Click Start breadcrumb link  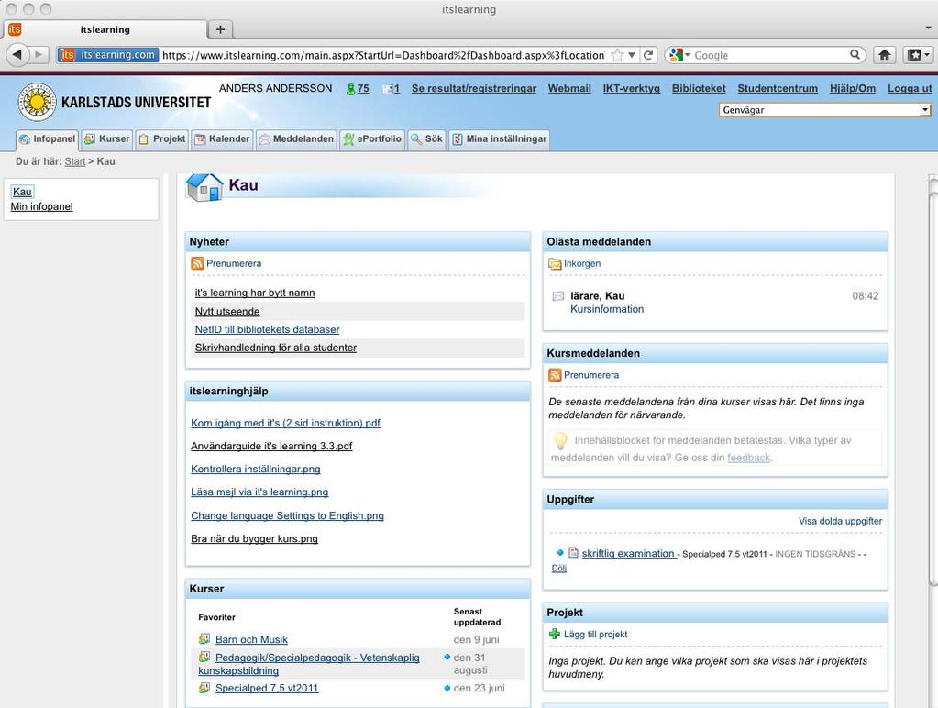pos(75,161)
